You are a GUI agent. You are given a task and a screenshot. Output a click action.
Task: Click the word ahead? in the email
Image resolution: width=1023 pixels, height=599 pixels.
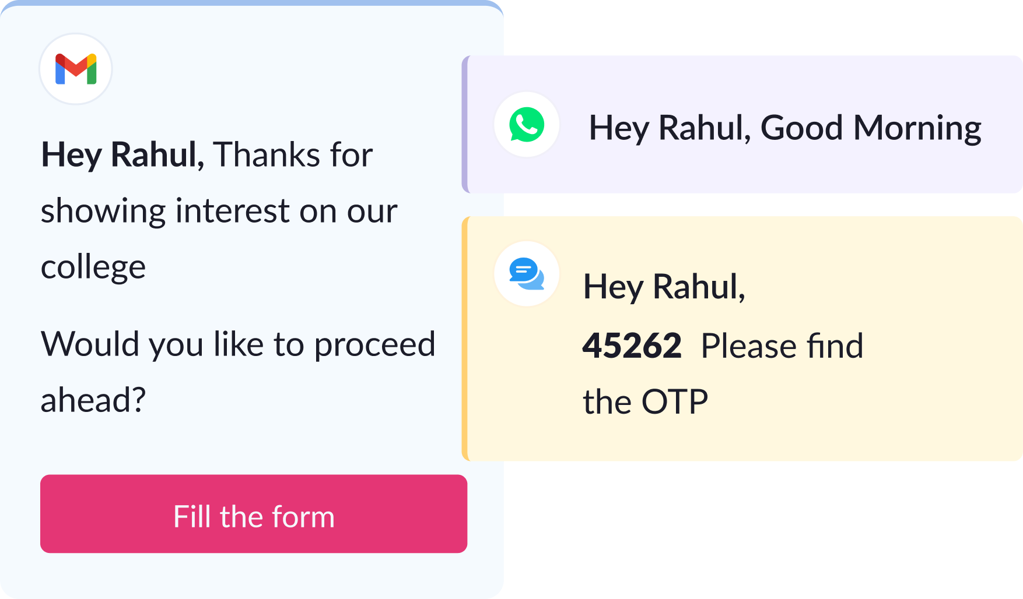click(x=93, y=400)
